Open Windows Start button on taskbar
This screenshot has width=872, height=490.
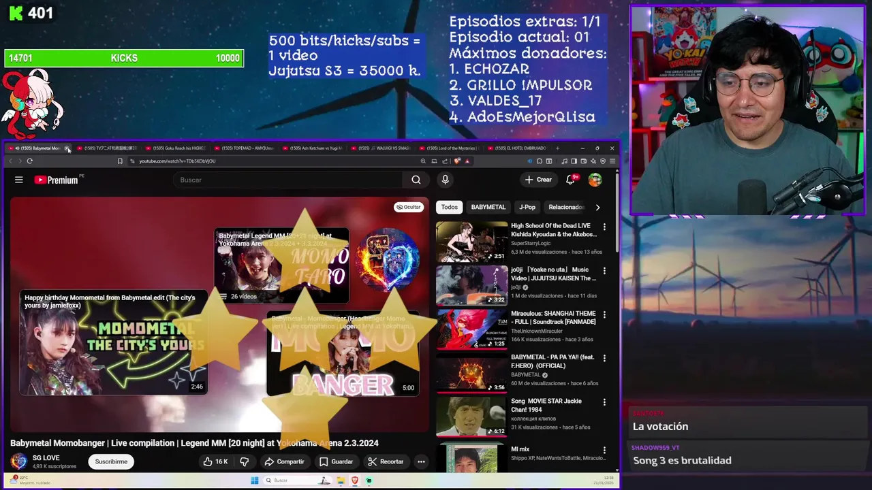[x=254, y=480]
